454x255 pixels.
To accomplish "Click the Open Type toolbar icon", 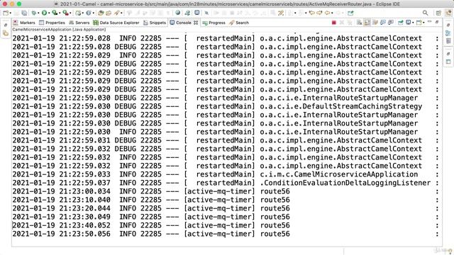I will point(101,13).
